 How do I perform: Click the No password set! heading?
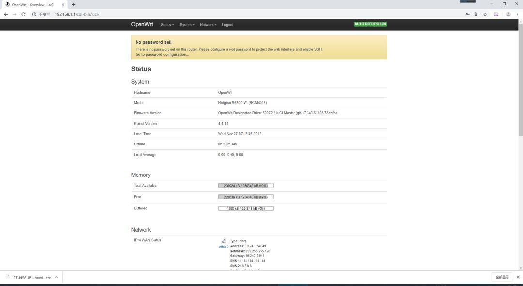[154, 42]
